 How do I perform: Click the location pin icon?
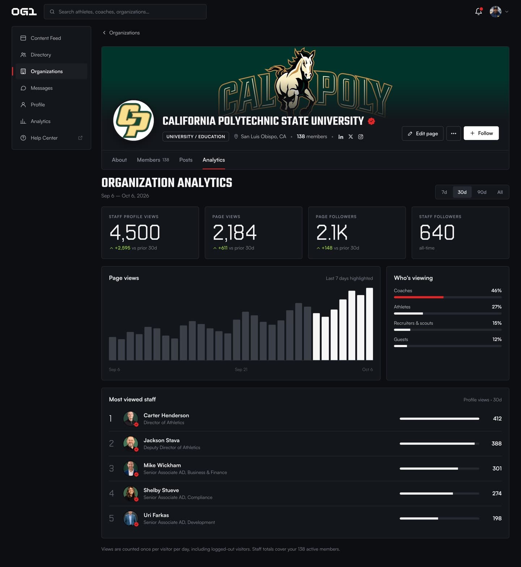236,136
